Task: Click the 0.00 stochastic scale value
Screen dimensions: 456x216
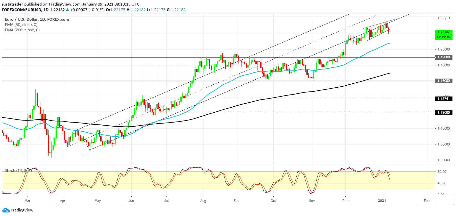Action: pos(441,195)
